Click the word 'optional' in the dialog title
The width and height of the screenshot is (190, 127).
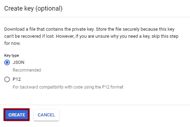pos(49,8)
